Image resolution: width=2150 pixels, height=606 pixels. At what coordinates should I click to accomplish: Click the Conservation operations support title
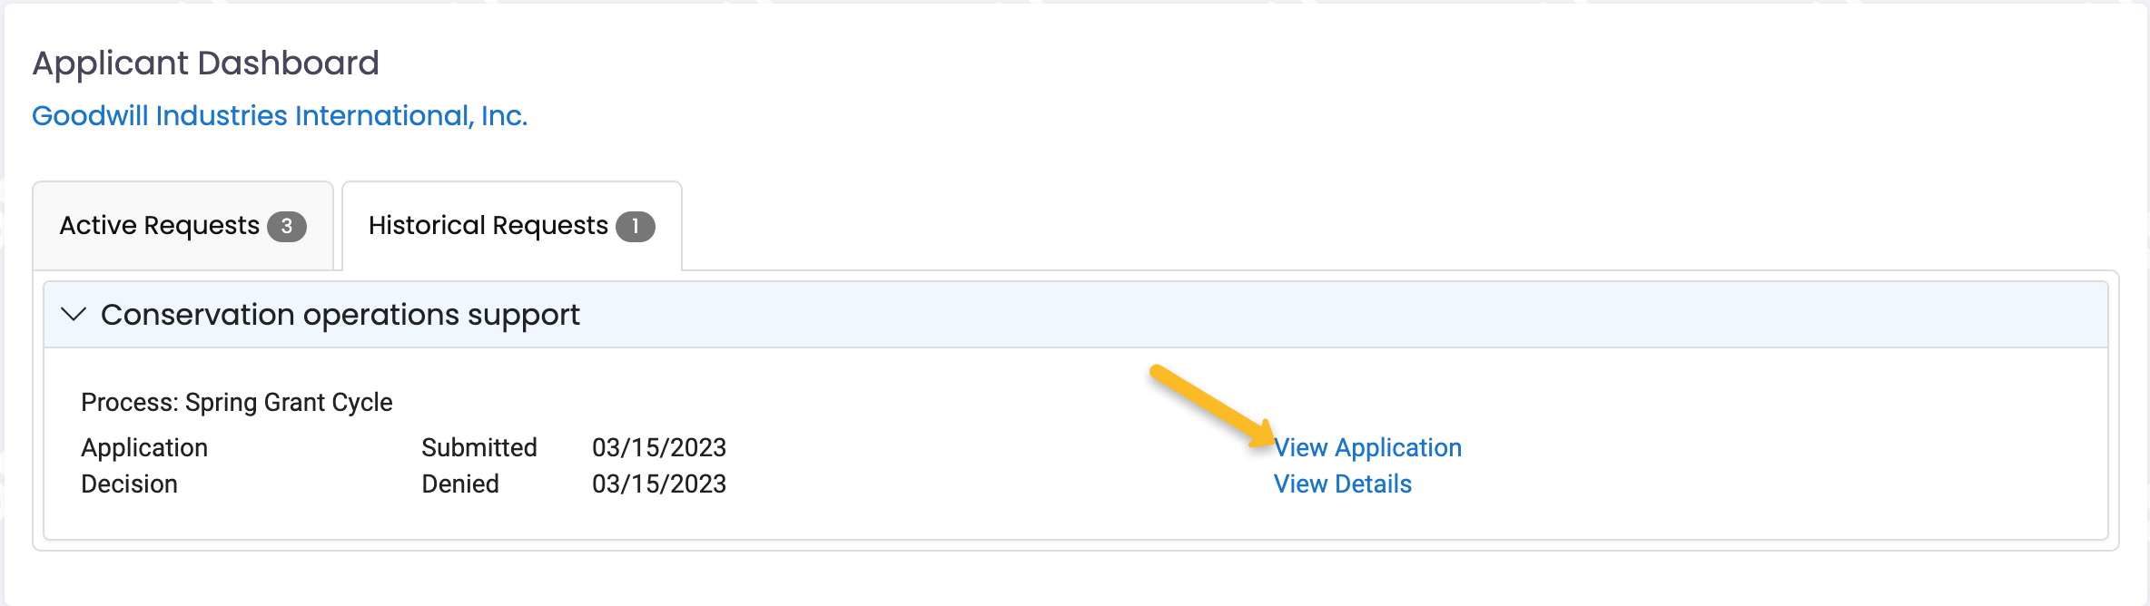[340, 315]
